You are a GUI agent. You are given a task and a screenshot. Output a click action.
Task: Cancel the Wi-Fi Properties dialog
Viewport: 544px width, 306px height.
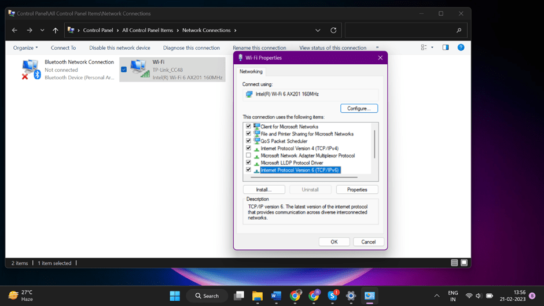pyautogui.click(x=369, y=242)
